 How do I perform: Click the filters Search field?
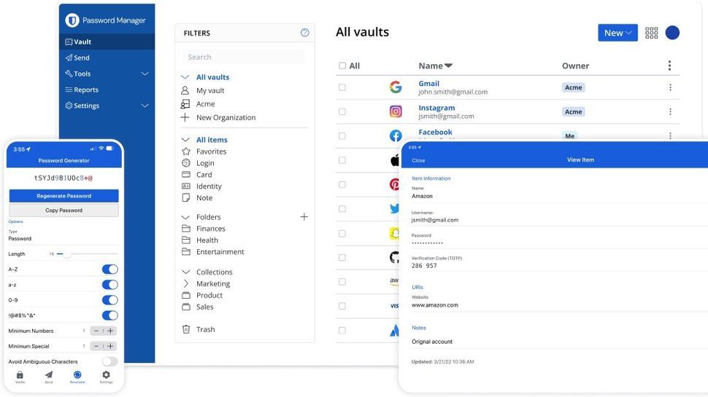(245, 57)
